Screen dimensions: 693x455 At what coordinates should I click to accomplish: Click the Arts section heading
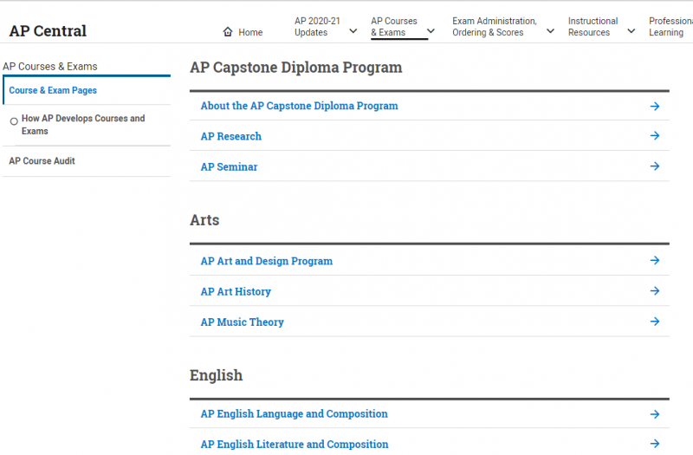tap(204, 220)
